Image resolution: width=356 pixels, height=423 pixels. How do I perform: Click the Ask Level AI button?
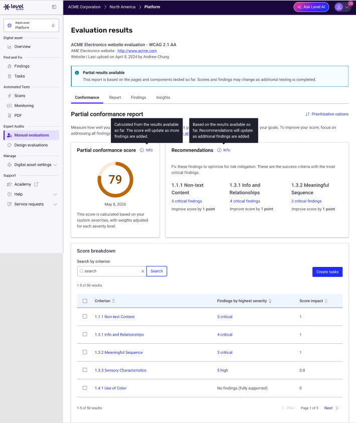[x=311, y=7]
